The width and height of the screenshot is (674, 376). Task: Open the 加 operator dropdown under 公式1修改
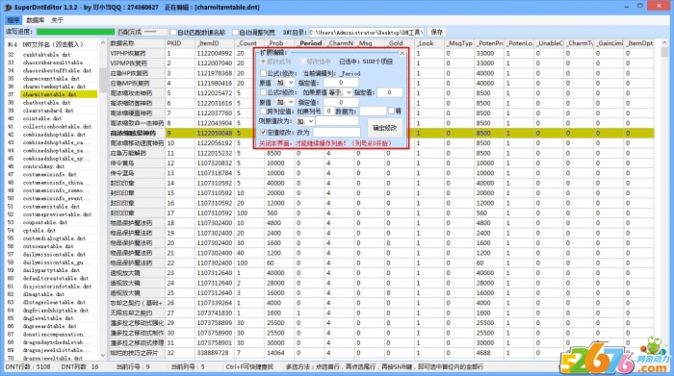[285, 83]
